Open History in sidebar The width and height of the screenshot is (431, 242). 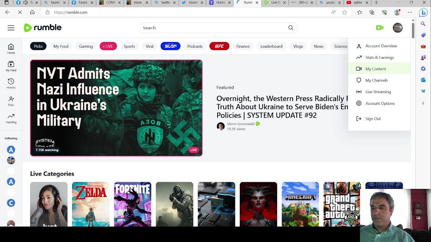(11, 84)
